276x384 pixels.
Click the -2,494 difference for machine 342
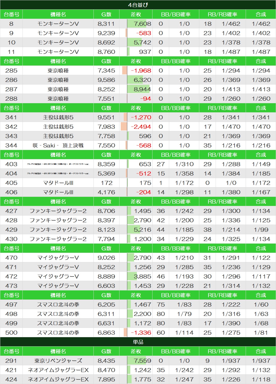pyautogui.click(x=141, y=127)
